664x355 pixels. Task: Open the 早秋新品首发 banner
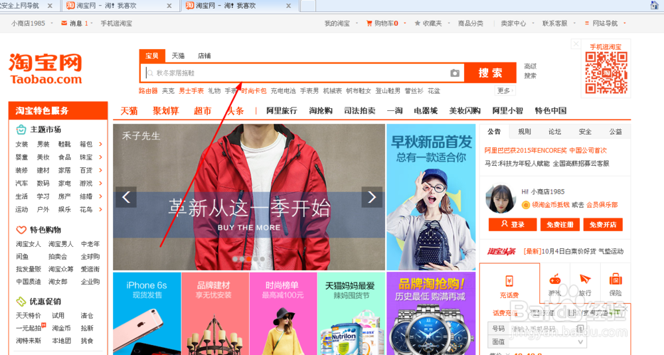coord(431,197)
